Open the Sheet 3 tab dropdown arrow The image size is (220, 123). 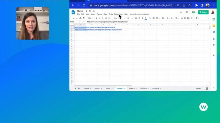pos(125,88)
